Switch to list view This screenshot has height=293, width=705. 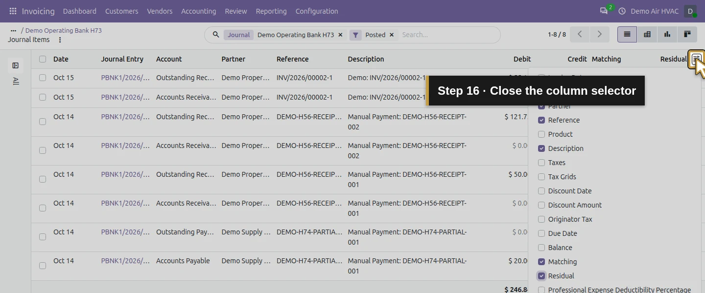pos(627,34)
